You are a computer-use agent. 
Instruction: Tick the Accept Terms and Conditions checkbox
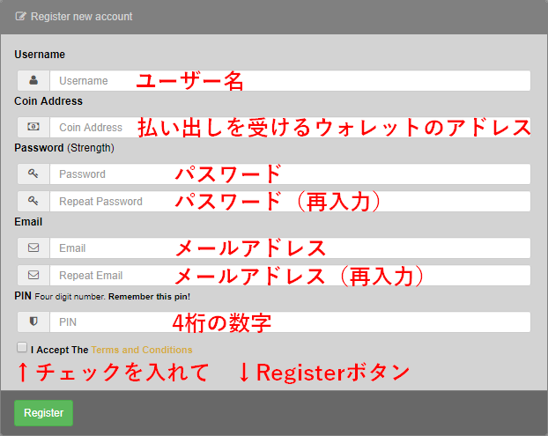coord(22,347)
